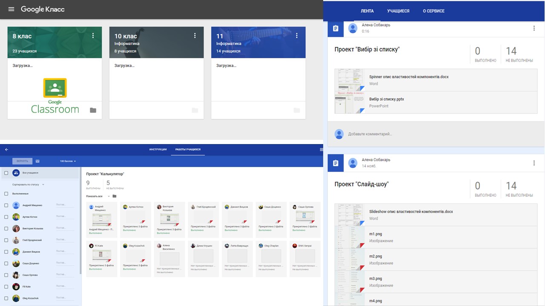Open the Показать все filter dropdown

coord(98,196)
